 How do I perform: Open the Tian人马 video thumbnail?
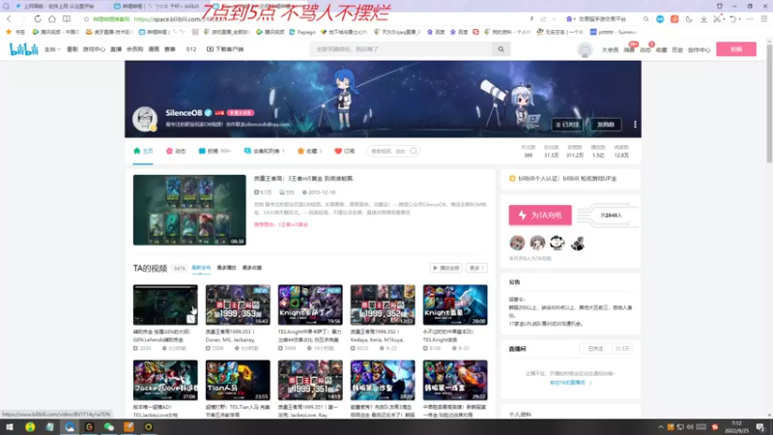(238, 380)
